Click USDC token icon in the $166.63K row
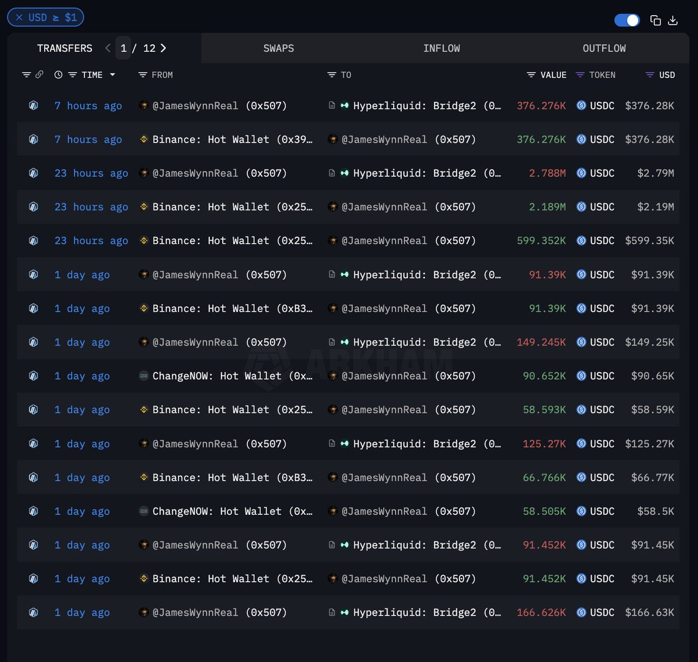This screenshot has height=662, width=698. coord(581,613)
